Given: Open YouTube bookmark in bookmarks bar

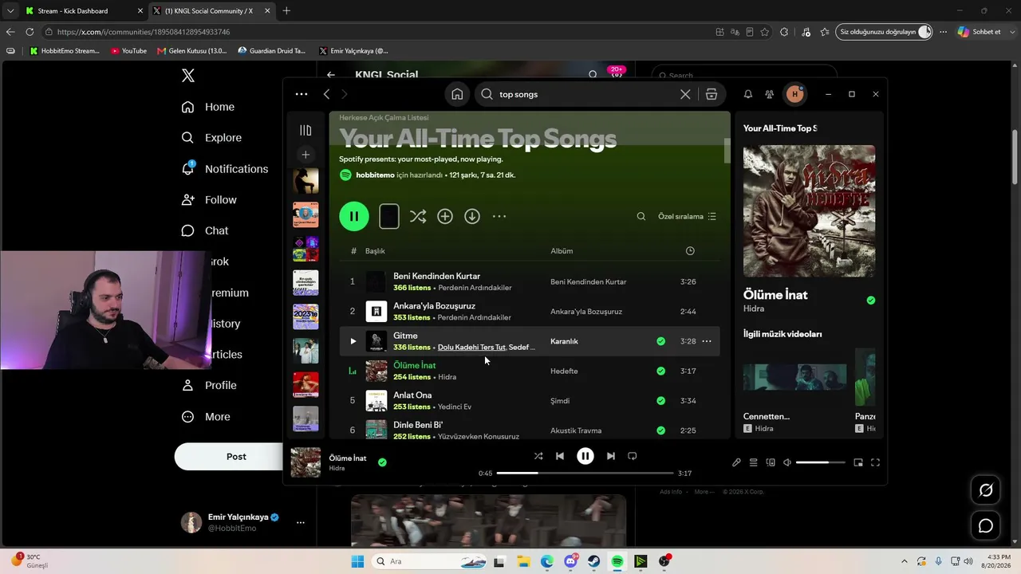Looking at the screenshot, I should (x=129, y=51).
